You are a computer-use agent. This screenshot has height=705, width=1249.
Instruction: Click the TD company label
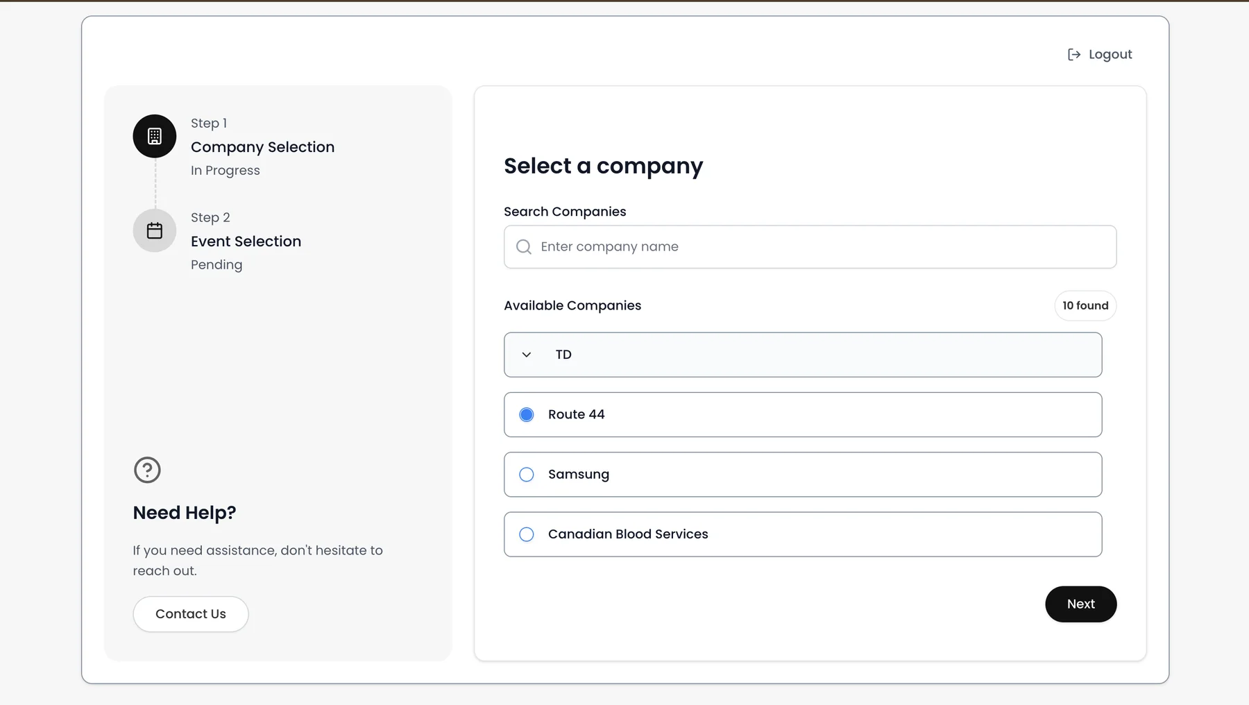[563, 355]
